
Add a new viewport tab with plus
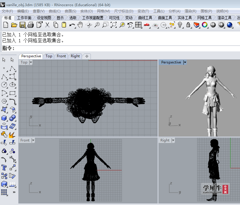87,56
